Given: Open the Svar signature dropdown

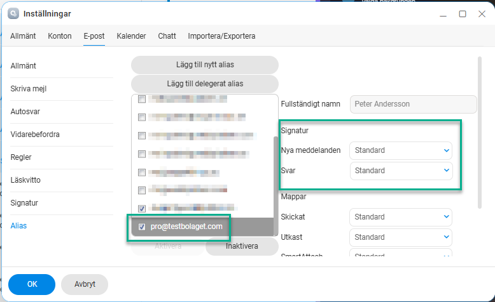Looking at the screenshot, I should [401, 171].
